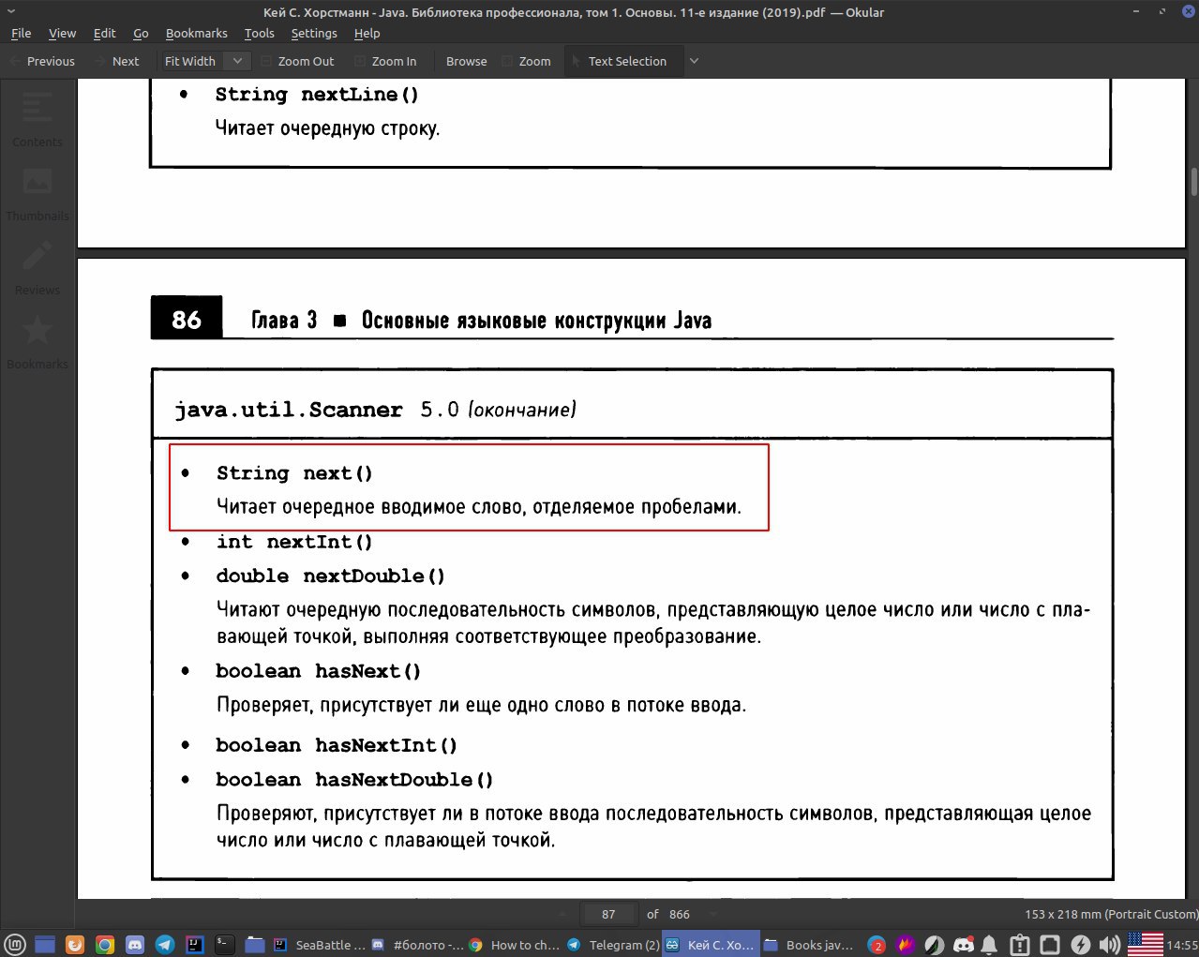The height and width of the screenshot is (957, 1199).
Task: Launch Firefox from the taskbar
Action: 75,945
